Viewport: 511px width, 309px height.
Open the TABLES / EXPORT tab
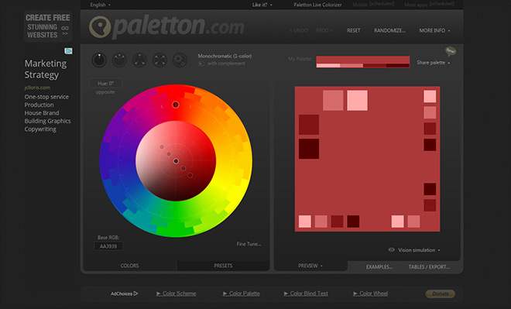(429, 267)
